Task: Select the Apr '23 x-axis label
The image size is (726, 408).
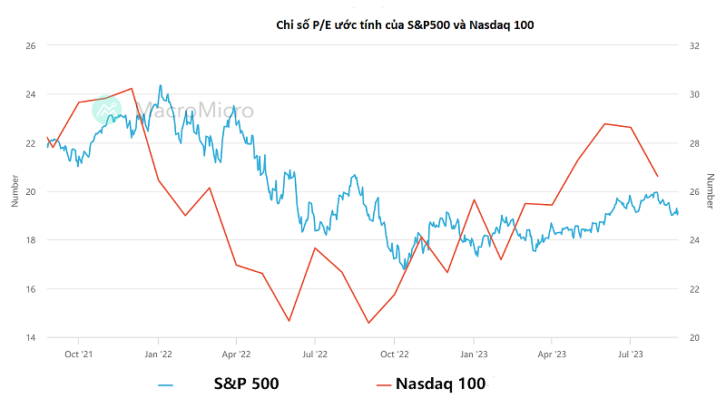Action: [552, 353]
